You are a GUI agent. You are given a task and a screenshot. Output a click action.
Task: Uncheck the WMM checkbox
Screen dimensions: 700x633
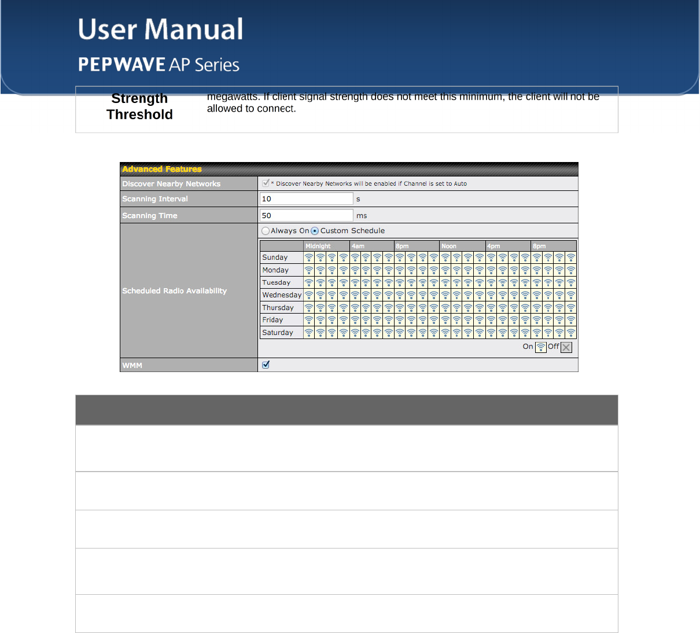[266, 365]
